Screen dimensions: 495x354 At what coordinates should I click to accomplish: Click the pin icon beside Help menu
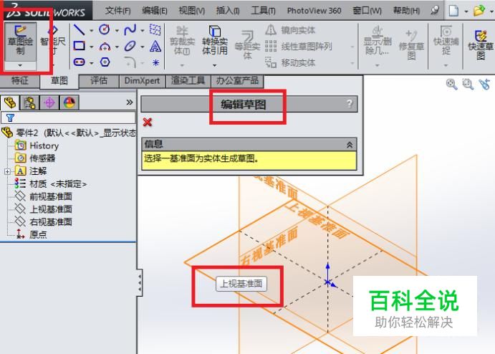[x=435, y=10]
